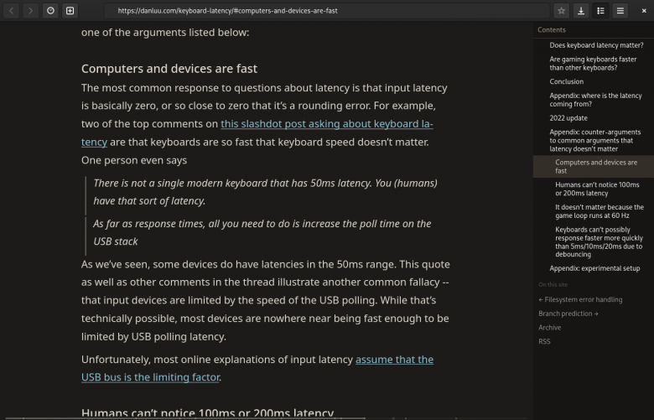
Task: Open downloads with the download icon
Action: (x=581, y=11)
